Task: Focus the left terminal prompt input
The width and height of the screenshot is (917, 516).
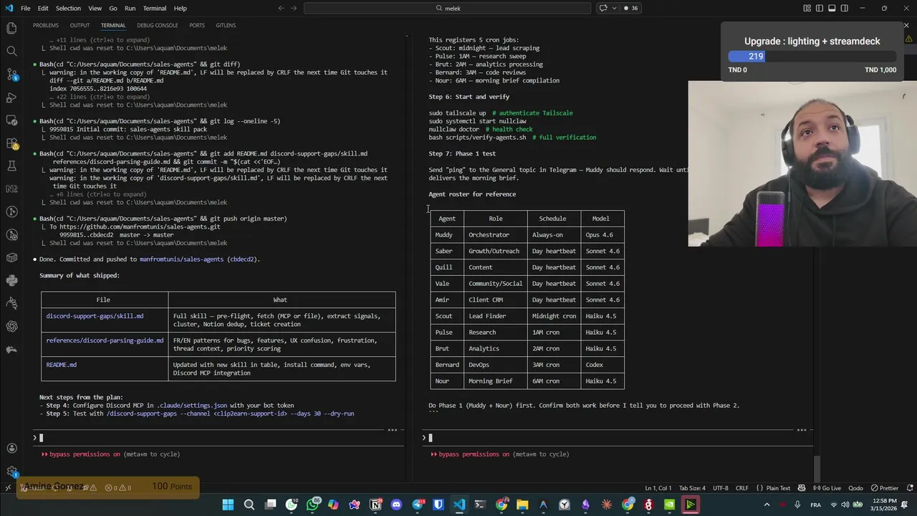Action: tap(219, 438)
